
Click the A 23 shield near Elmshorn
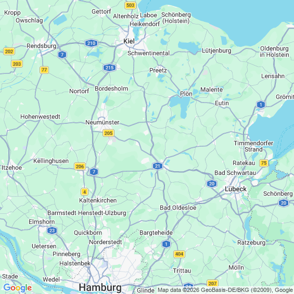click(x=52, y=231)
